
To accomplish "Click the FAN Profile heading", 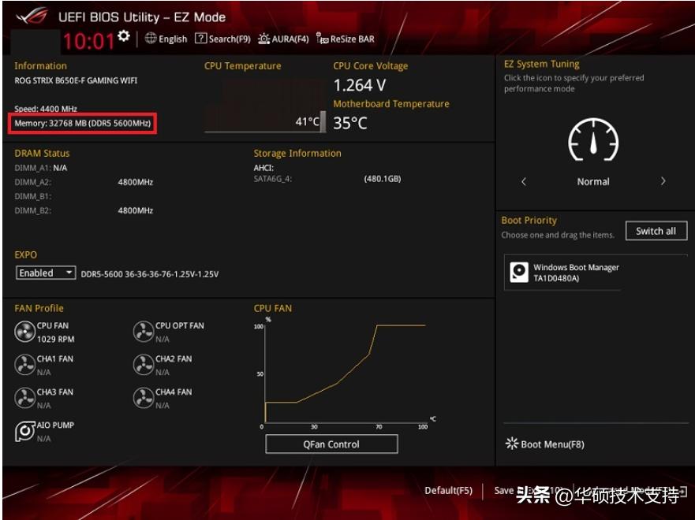I will [x=39, y=308].
